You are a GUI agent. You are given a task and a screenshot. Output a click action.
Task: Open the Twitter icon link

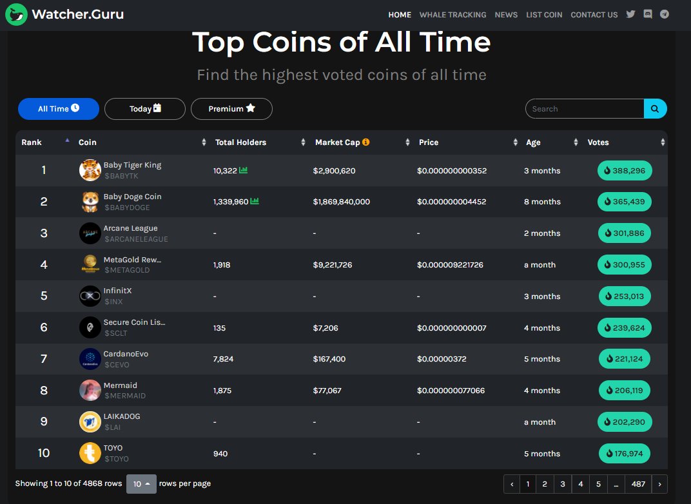(x=630, y=14)
